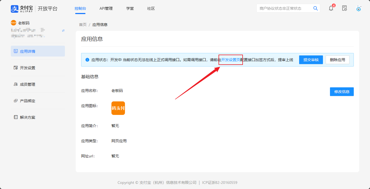The height and width of the screenshot is (189, 370).
Task: Open the notifications bell icon
Action: coord(331,8)
